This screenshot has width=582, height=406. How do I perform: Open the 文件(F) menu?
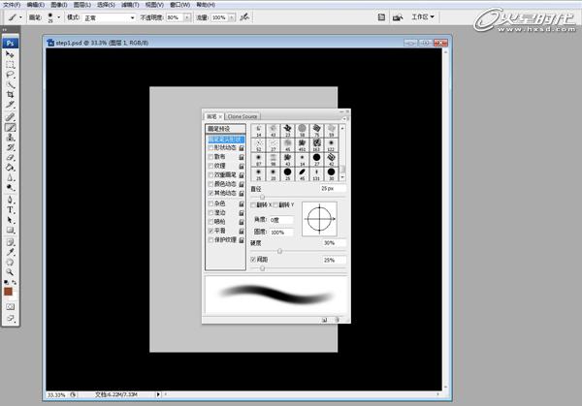coord(12,5)
